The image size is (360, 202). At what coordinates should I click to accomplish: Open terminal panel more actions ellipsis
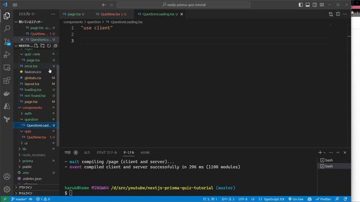[331, 153]
